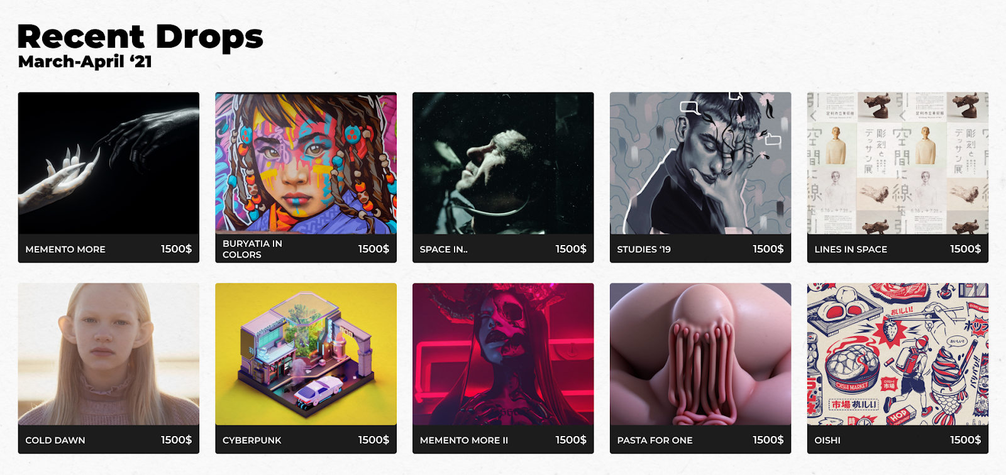Click the COLD DAWN title label

pyautogui.click(x=55, y=440)
